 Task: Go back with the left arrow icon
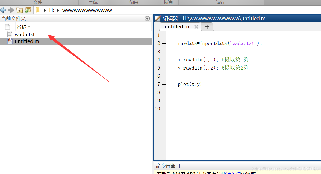click(x=3, y=10)
